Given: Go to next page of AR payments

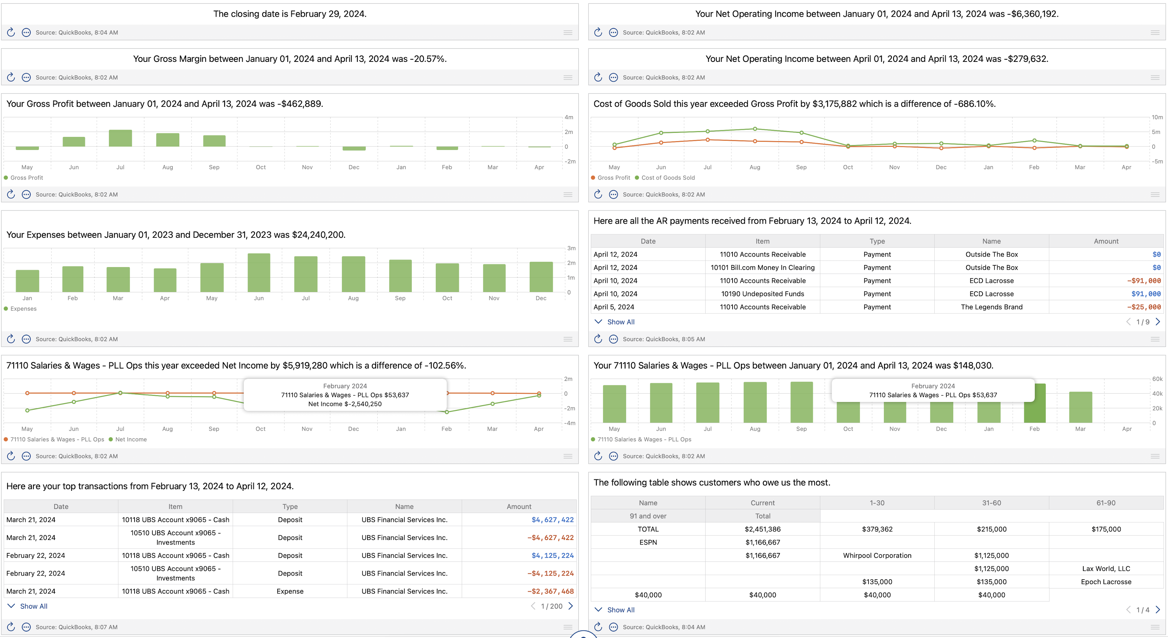Looking at the screenshot, I should click(1157, 322).
